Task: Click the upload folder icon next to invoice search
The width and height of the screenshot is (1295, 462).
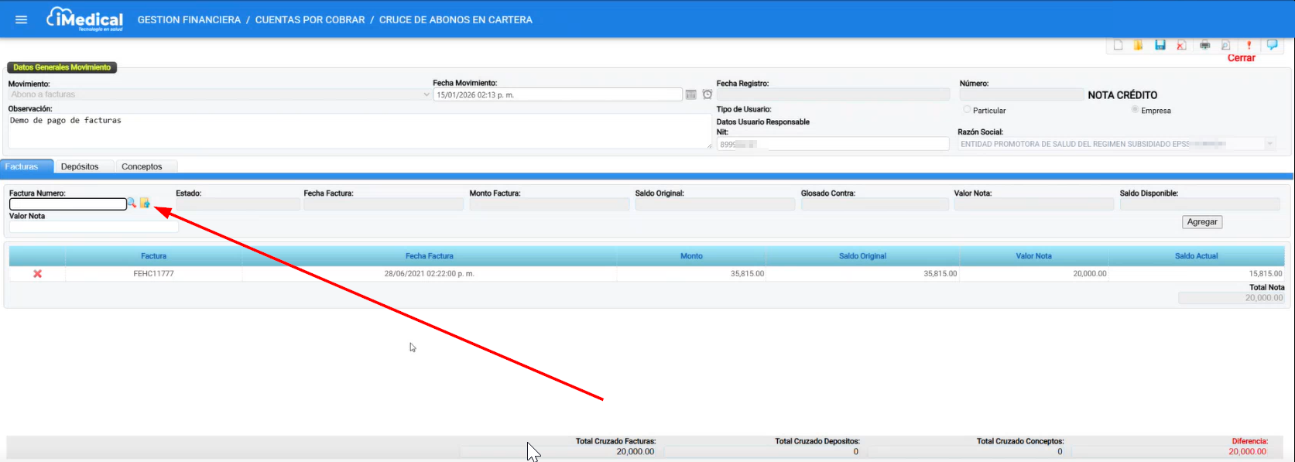Action: coord(145,203)
